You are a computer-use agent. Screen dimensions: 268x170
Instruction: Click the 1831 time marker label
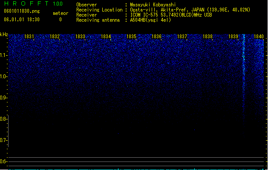click(x=29, y=37)
